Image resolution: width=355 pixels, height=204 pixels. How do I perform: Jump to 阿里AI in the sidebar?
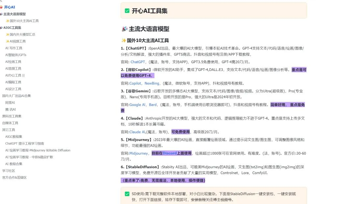coord(10,102)
